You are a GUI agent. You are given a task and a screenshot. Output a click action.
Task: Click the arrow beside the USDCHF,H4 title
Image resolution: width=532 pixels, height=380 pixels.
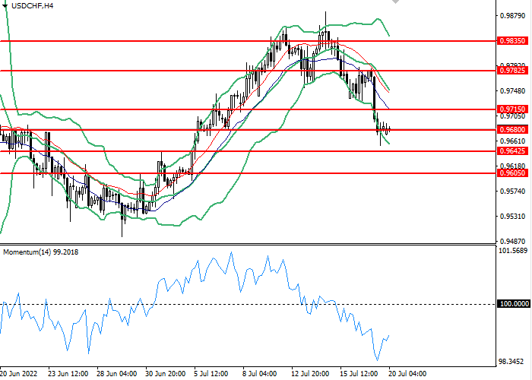point(5,5)
